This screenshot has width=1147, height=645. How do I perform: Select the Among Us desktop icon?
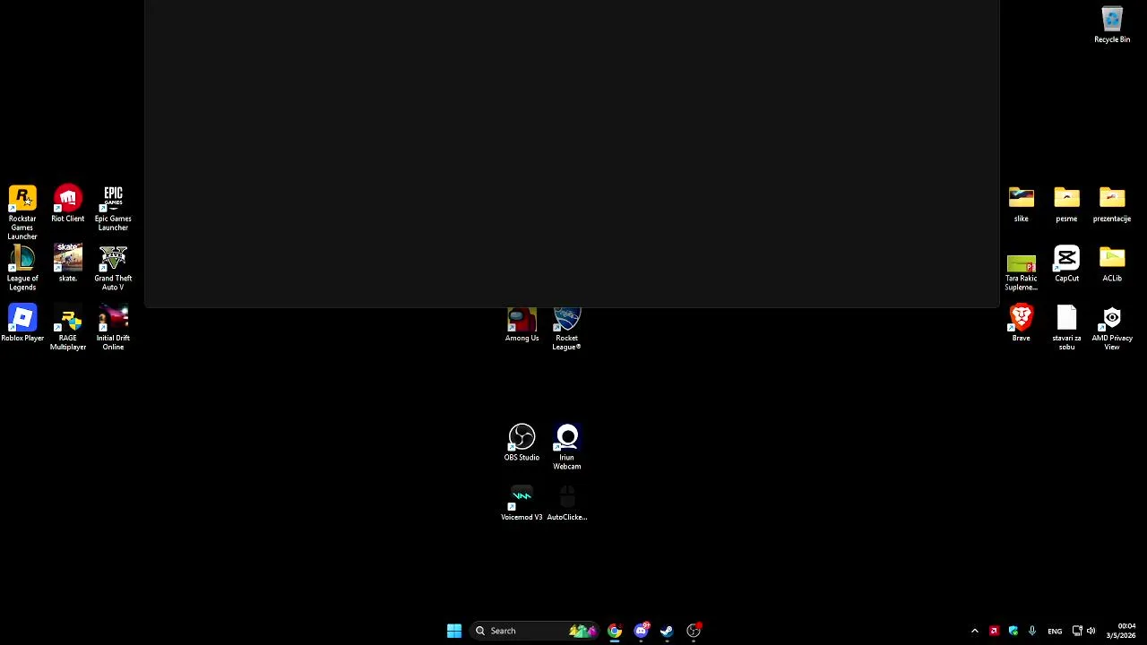[x=522, y=324]
